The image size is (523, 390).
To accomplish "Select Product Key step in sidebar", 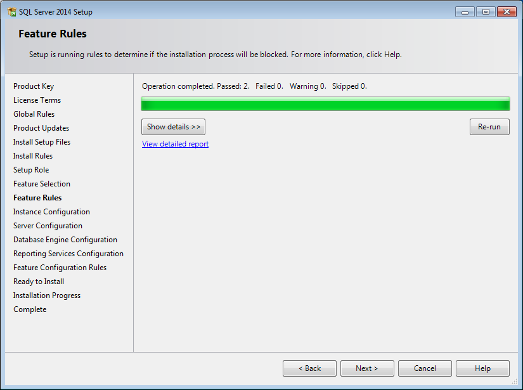I will click(34, 86).
